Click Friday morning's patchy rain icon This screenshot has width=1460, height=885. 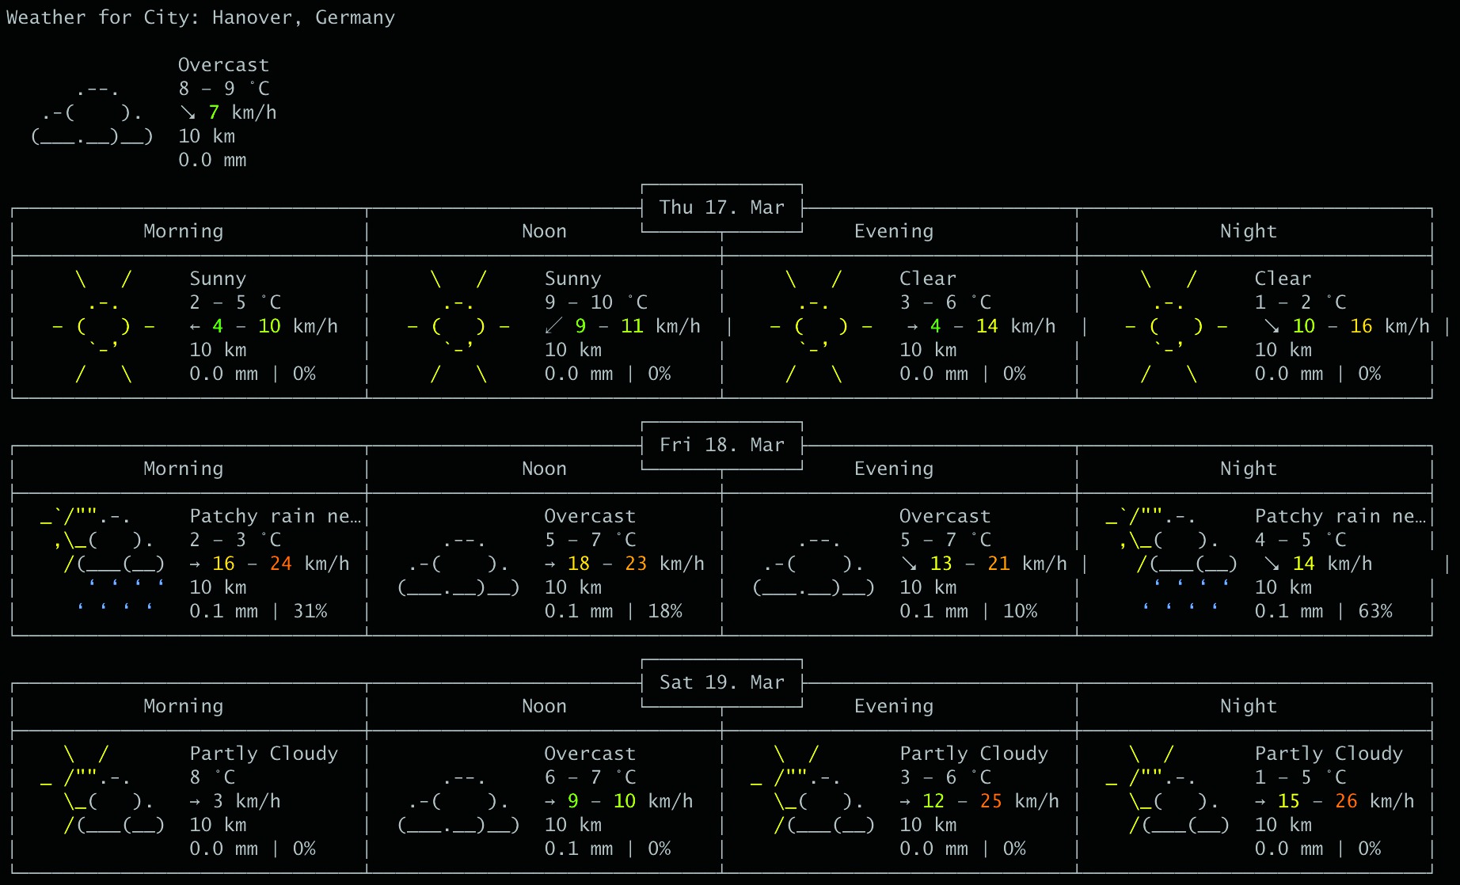coord(103,563)
